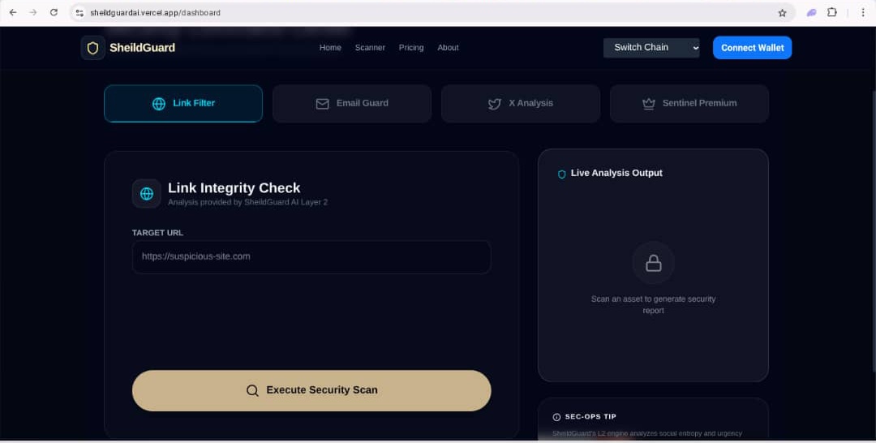This screenshot has width=876, height=443.
Task: Click the browser forward arrow
Action: pos(33,12)
